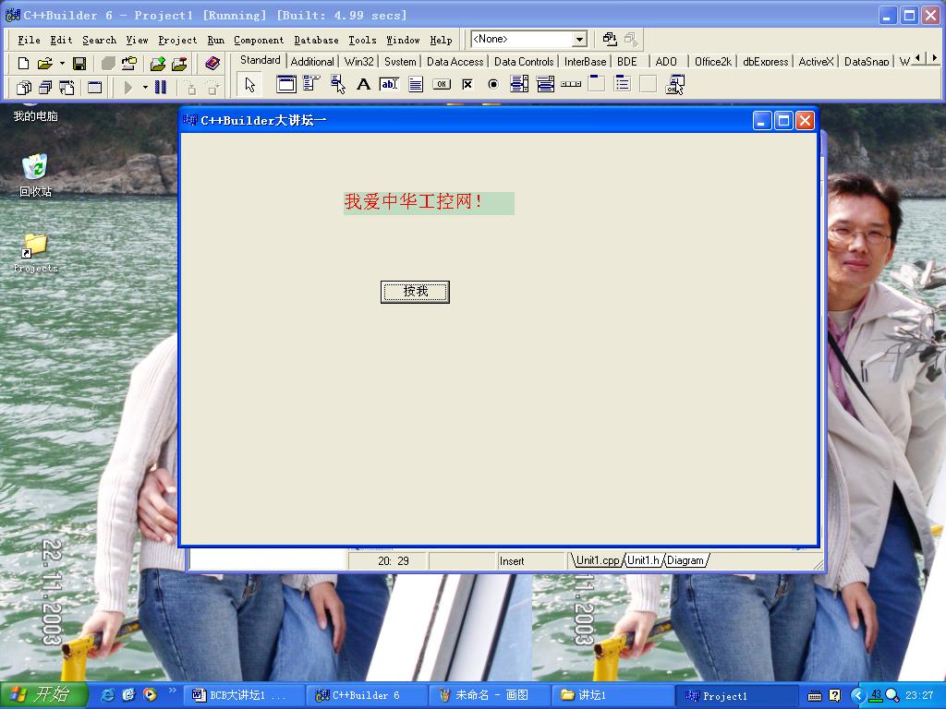Select the Label (A) component icon

click(363, 84)
